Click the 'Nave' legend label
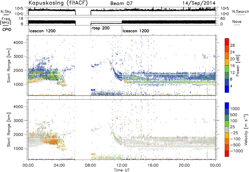Viewport: 249px width, 172px height. 237,21
